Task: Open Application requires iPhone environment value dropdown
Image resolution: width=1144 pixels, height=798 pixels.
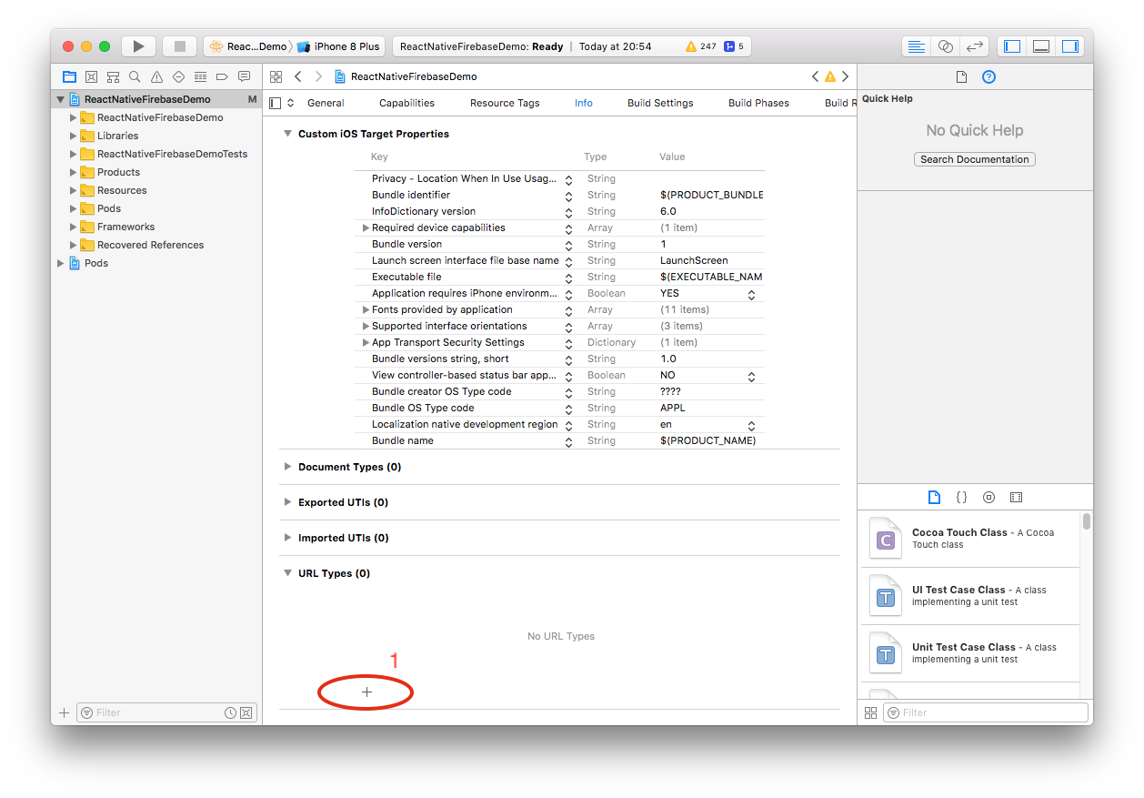Action: click(751, 294)
